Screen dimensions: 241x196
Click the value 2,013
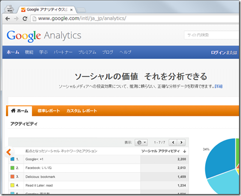pos(182,168)
